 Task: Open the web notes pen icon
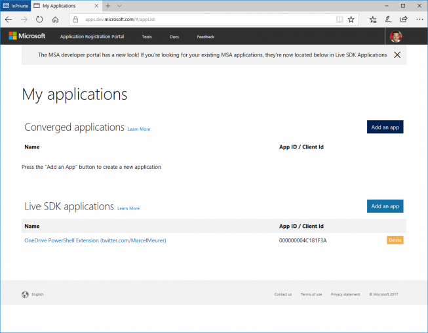(388, 20)
